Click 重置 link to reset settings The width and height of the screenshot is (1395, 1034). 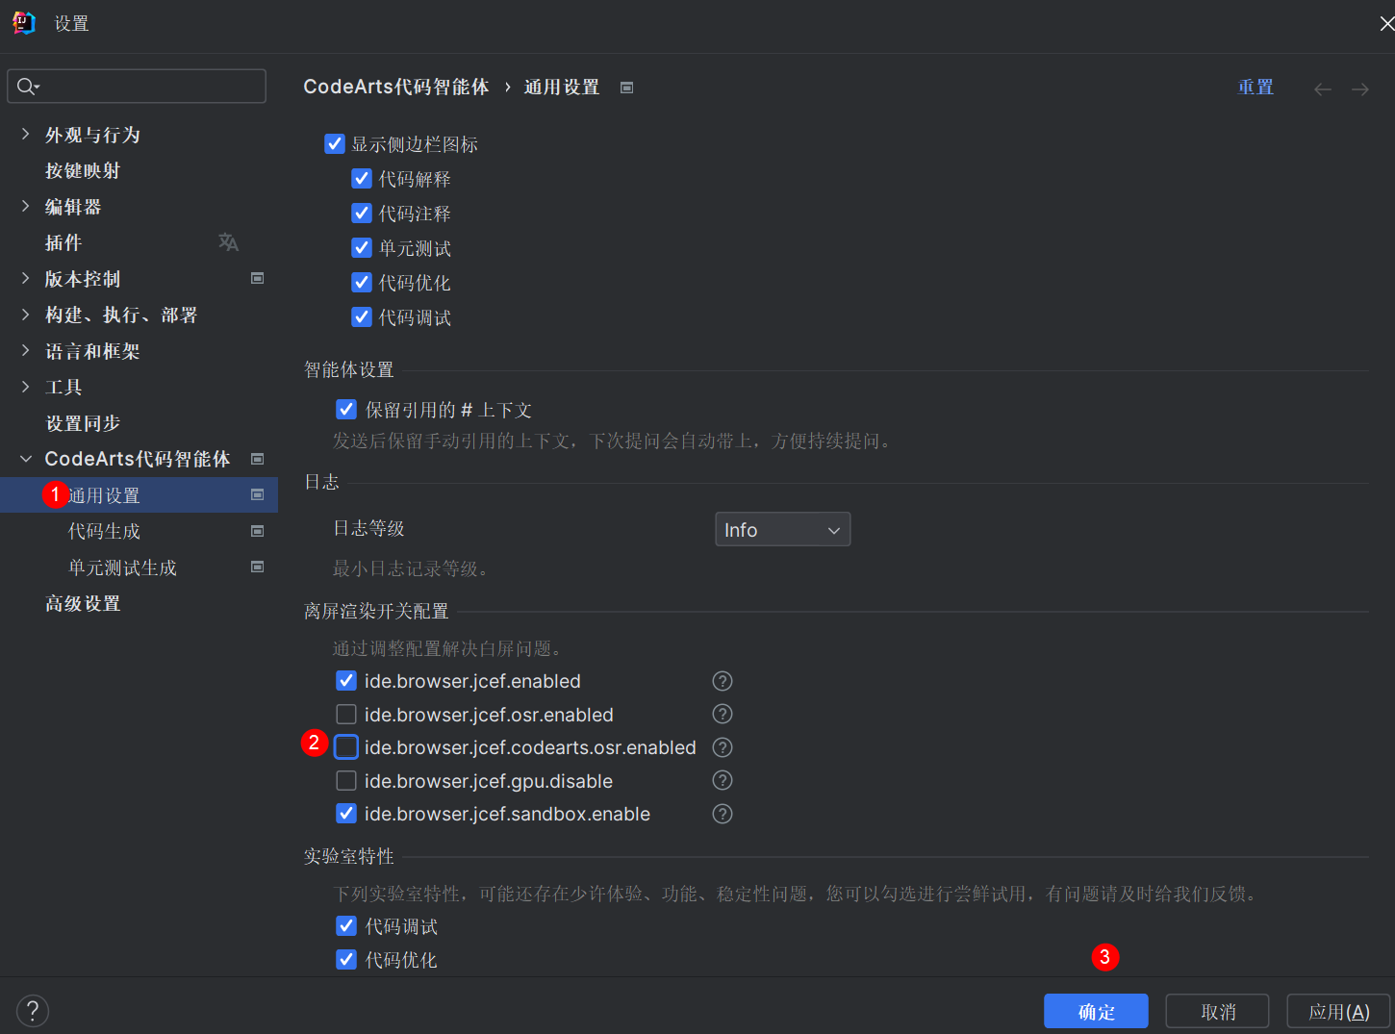[1255, 88]
